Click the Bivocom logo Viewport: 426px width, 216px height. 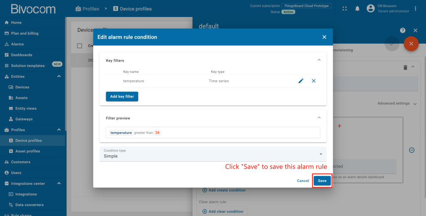click(33, 9)
